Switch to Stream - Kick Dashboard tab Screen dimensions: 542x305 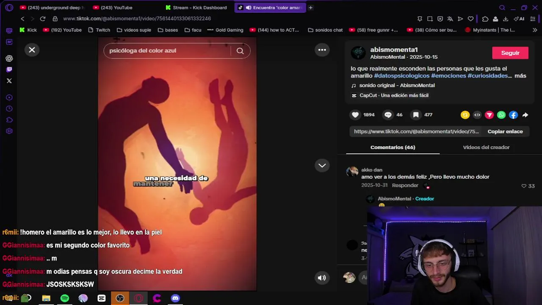coord(196,8)
